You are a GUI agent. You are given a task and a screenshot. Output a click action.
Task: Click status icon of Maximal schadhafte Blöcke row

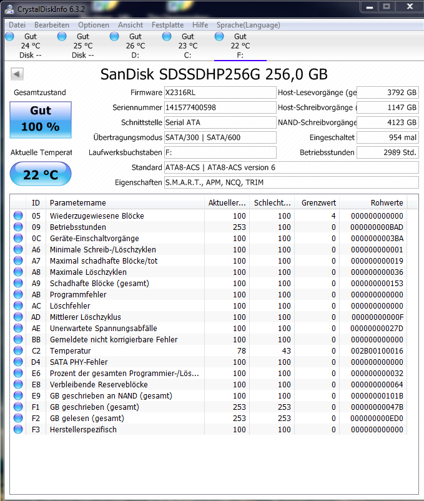18,260
